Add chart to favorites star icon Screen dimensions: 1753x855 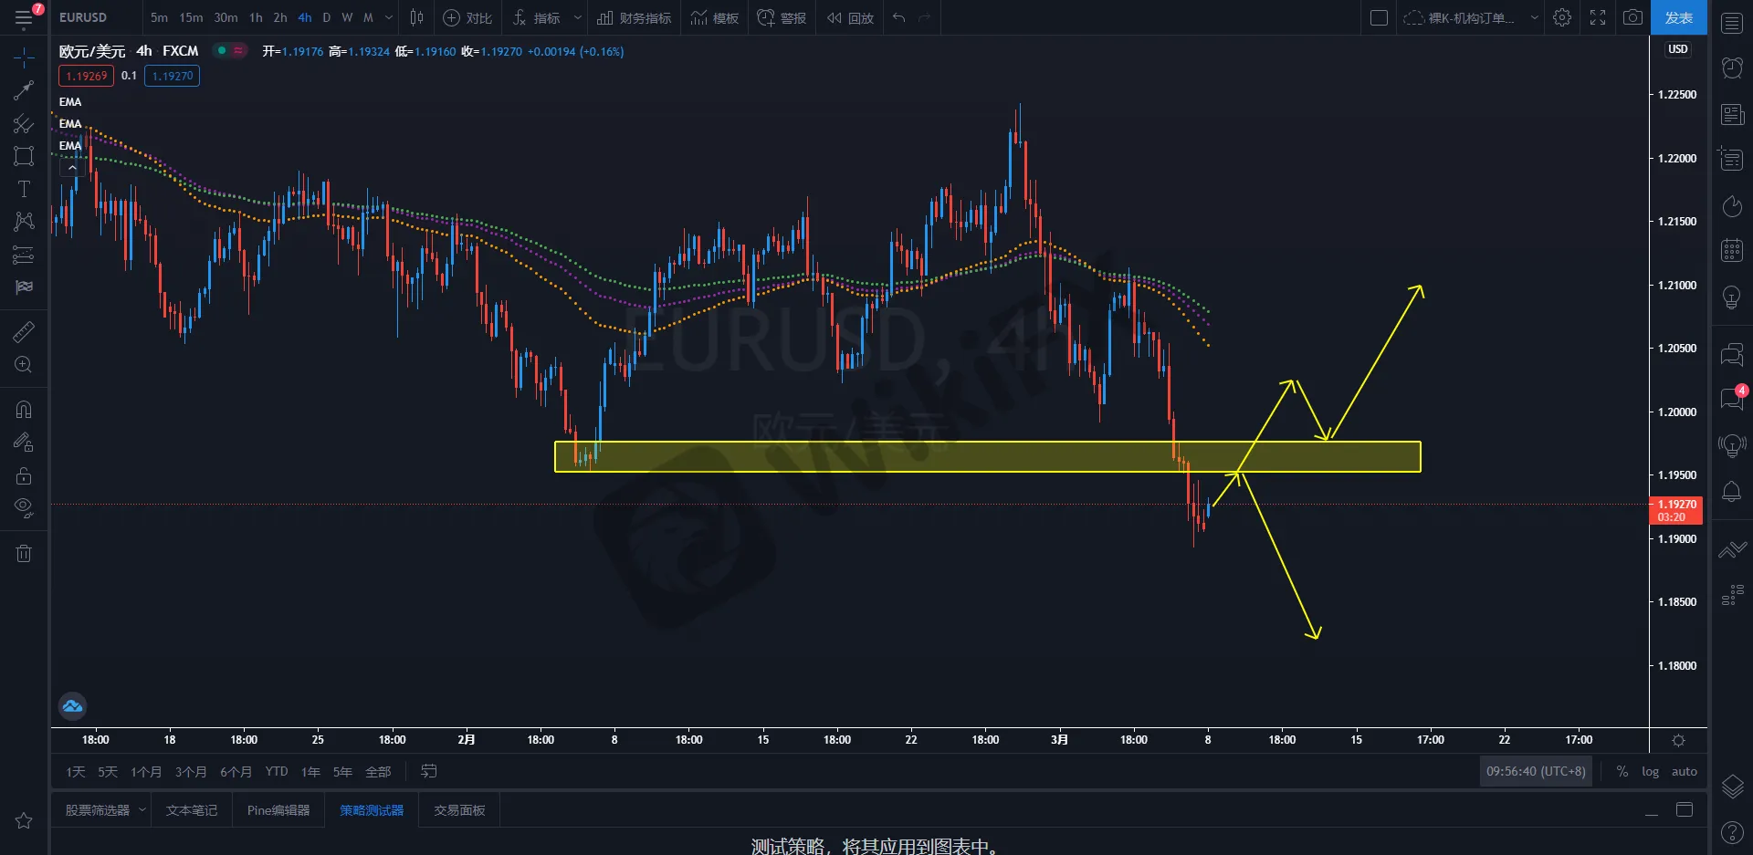click(x=24, y=820)
